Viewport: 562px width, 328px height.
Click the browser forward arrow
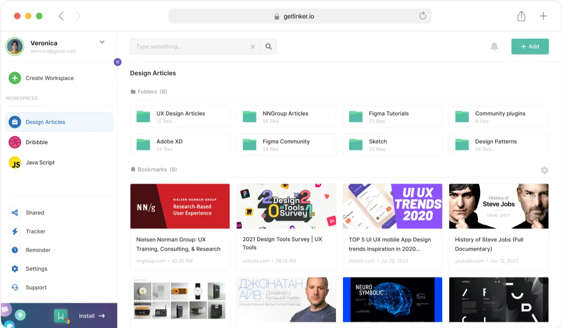[78, 16]
